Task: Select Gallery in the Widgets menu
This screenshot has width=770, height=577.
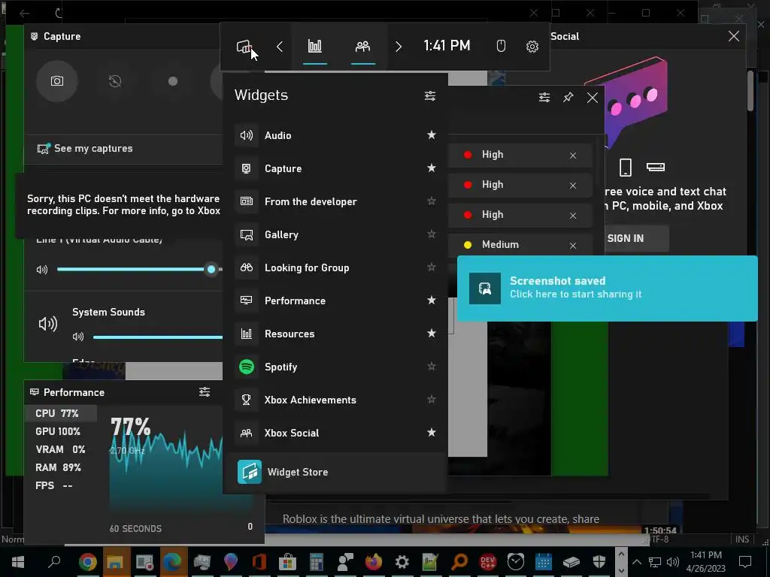Action: pyautogui.click(x=335, y=234)
